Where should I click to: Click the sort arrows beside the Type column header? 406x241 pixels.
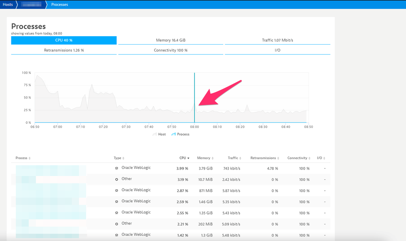124,158
